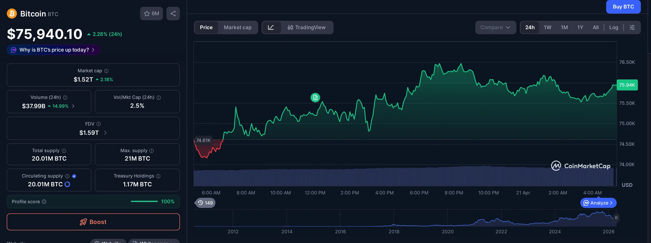Click the Boost button
Screen dimensions: 651x243
pos(93,222)
